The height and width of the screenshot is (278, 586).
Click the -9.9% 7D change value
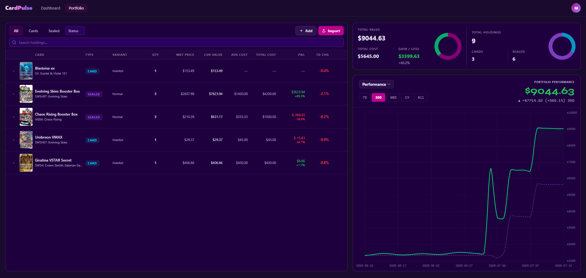(324, 140)
